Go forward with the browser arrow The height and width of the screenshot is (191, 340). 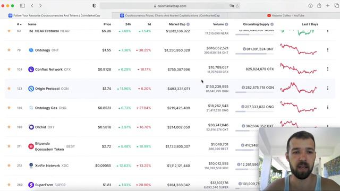[x=40, y=6]
